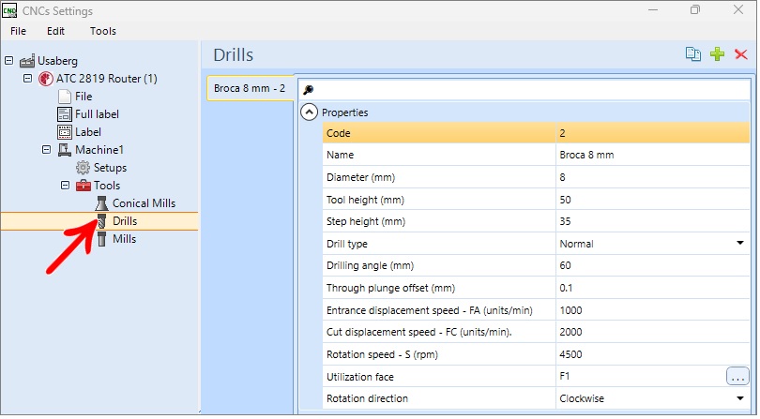Collapse the Usaberg tree node
Viewport: 760px width, 419px height.
(8, 61)
